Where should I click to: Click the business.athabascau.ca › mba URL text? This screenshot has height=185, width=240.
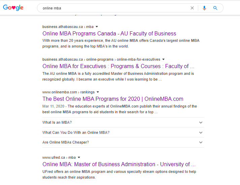coord(68,27)
